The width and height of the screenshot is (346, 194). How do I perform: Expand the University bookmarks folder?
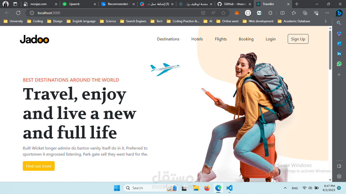(13, 21)
